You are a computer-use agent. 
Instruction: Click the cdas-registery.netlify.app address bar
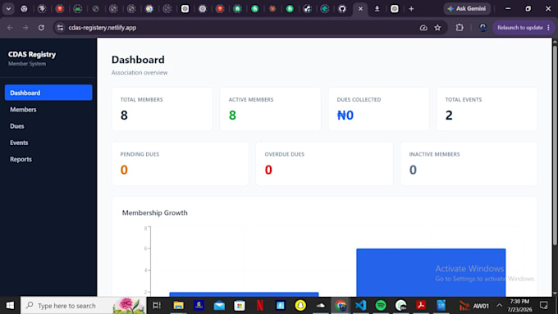point(103,27)
